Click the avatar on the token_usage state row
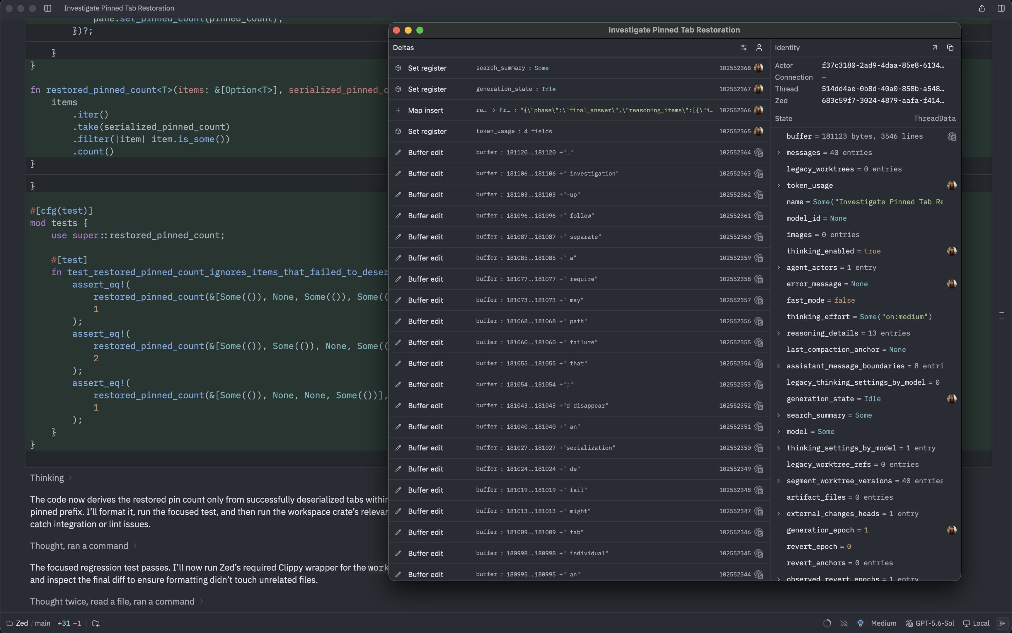1012x633 pixels. point(952,186)
